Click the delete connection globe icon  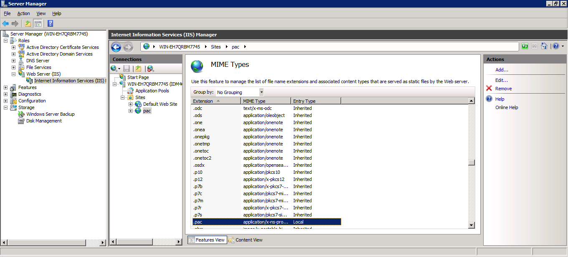click(150, 69)
